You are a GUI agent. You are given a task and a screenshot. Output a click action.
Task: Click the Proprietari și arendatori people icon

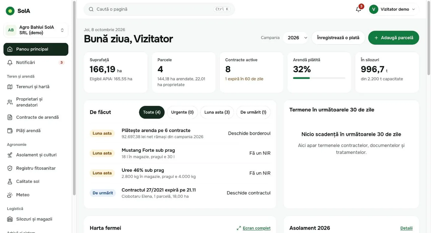point(10,102)
